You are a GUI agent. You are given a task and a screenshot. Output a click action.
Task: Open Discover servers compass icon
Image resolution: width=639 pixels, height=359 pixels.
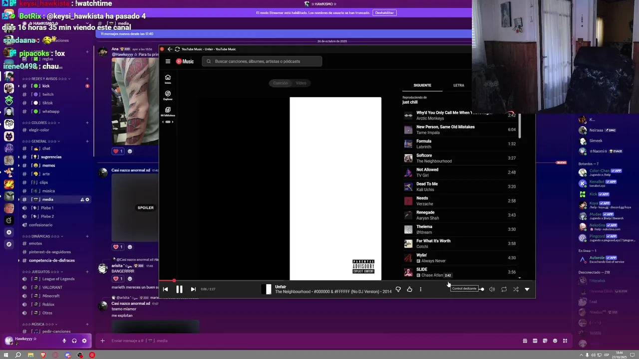point(8,244)
